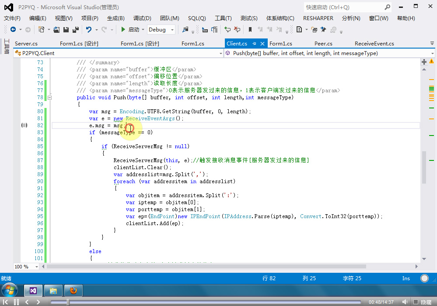Toggle bookmark on current line
Image resolution: width=437 pixels, height=306 pixels.
click(x=250, y=30)
